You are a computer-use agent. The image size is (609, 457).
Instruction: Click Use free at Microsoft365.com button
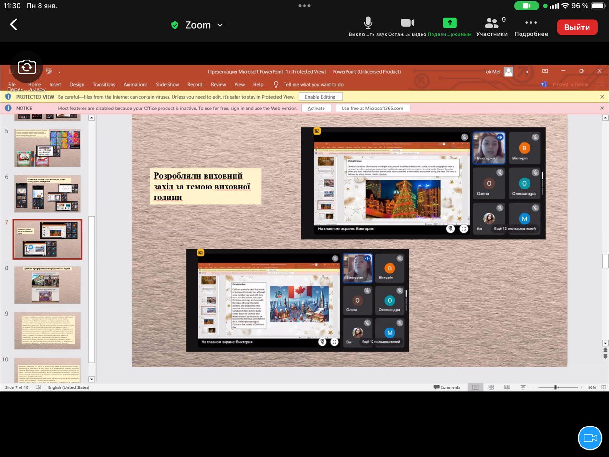372,109
